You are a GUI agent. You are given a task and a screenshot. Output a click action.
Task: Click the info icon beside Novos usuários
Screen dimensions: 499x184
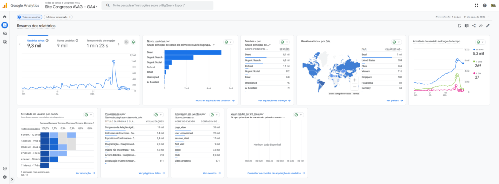[x=77, y=41]
